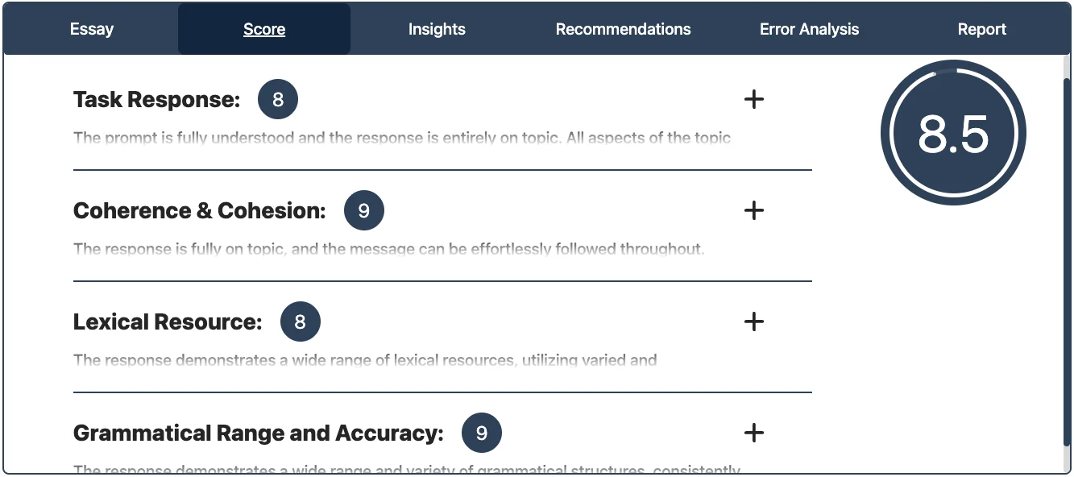Expand Grammatical Range and Accuracy details
This screenshot has height=477, width=1074.
point(753,433)
